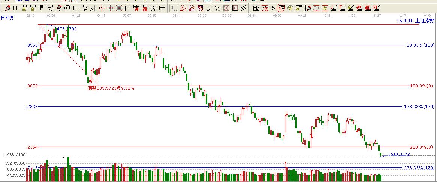Image resolution: width=437 pixels, height=182 pixels.
Task: Click the circled gold 金 icon
Action: pyautogui.click(x=290, y=8)
